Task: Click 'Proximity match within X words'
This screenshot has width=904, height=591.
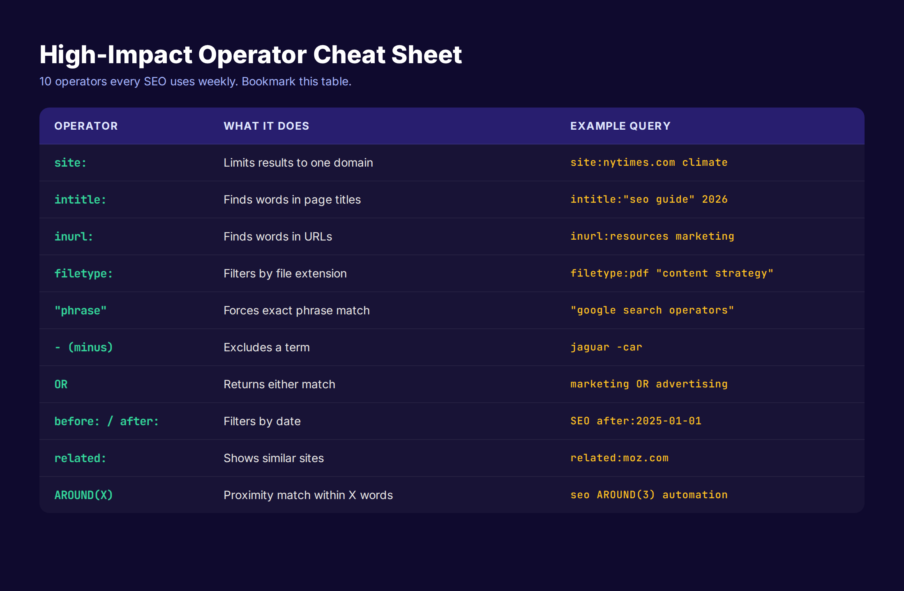Action: [308, 495]
